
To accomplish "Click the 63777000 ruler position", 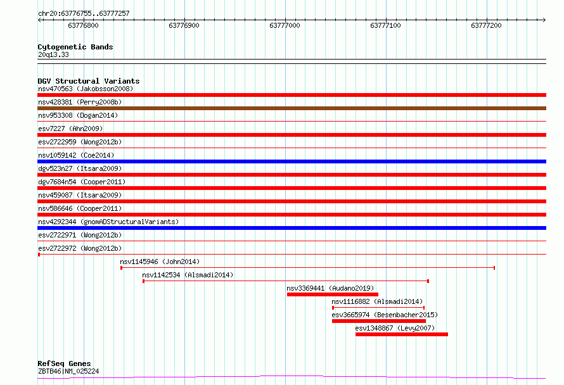I will coord(285,25).
